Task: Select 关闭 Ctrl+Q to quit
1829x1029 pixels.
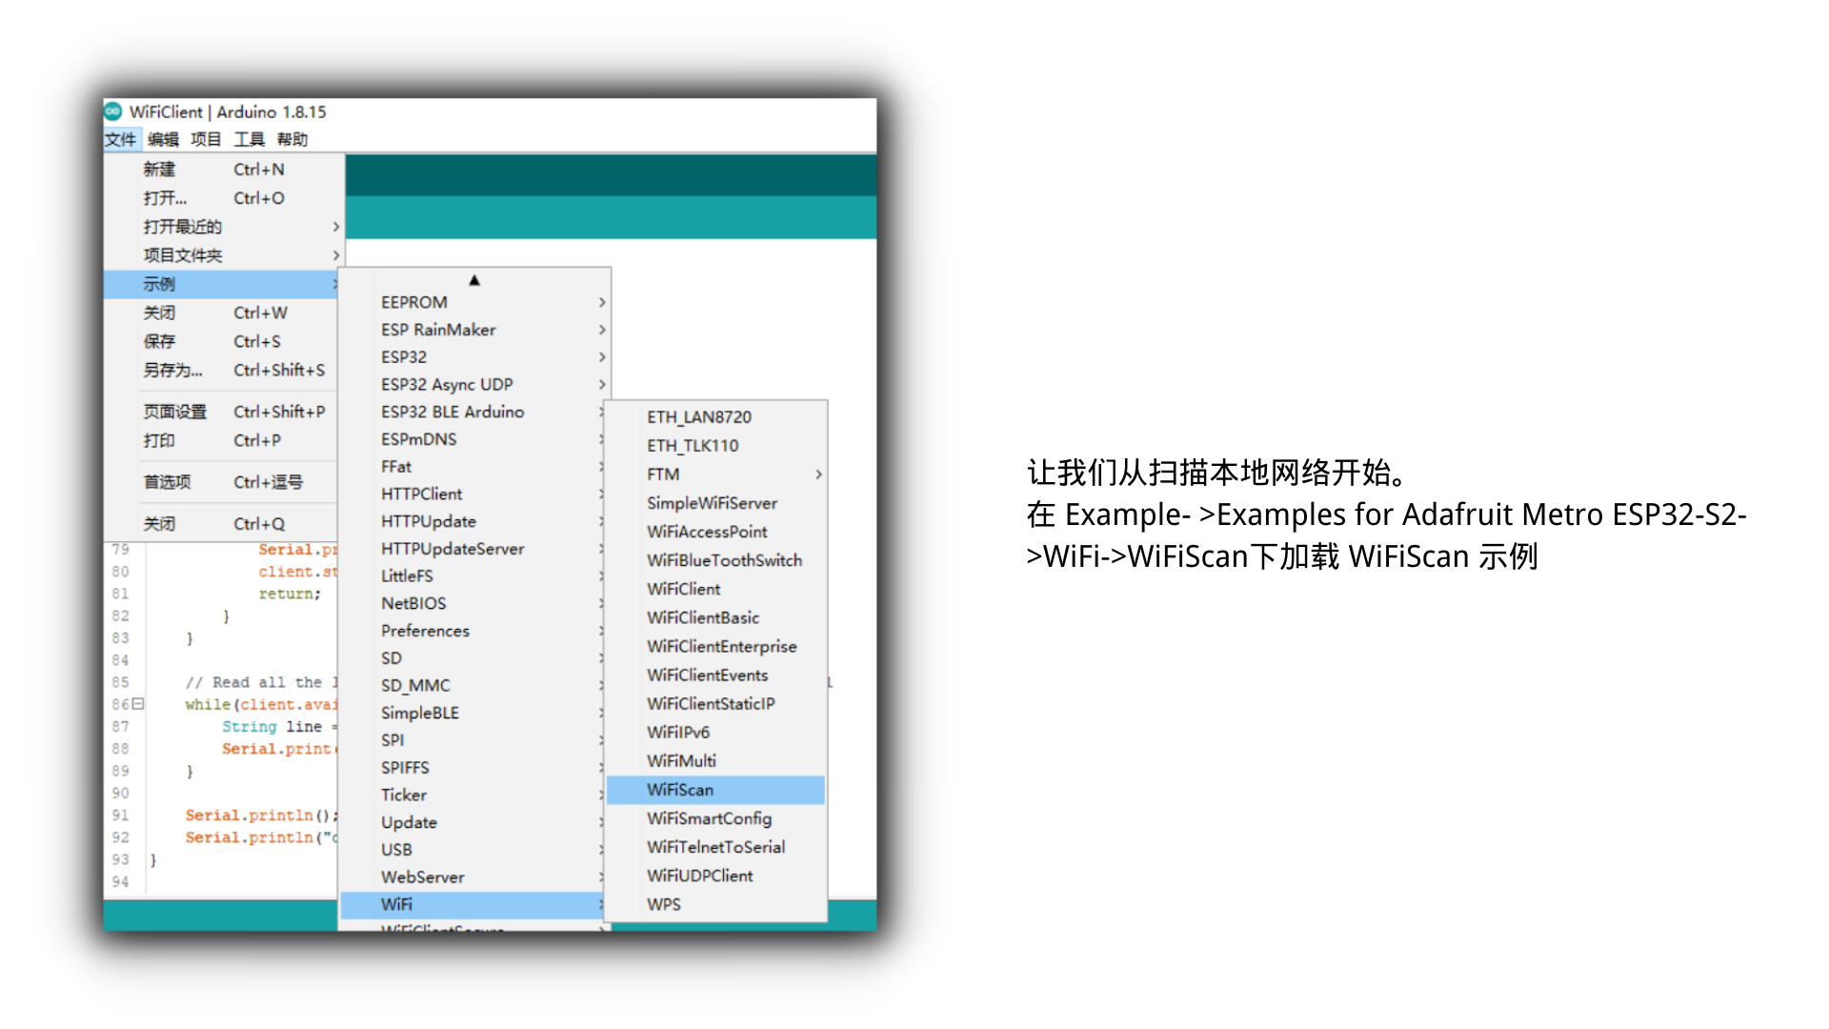Action: point(221,524)
